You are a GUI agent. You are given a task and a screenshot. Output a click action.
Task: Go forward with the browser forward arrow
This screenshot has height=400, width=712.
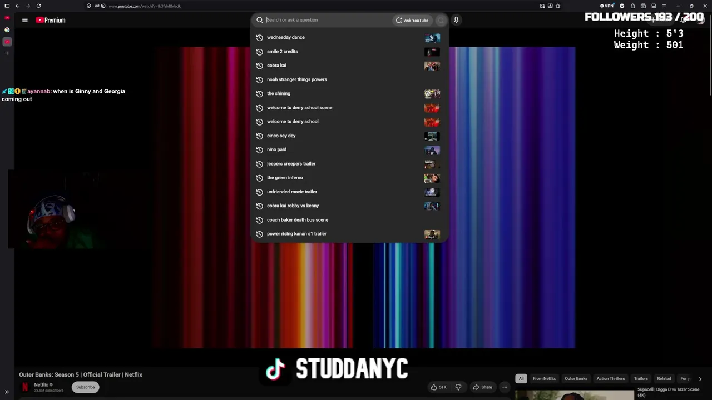pyautogui.click(x=28, y=6)
